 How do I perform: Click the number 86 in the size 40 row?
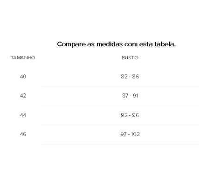tap(136, 76)
